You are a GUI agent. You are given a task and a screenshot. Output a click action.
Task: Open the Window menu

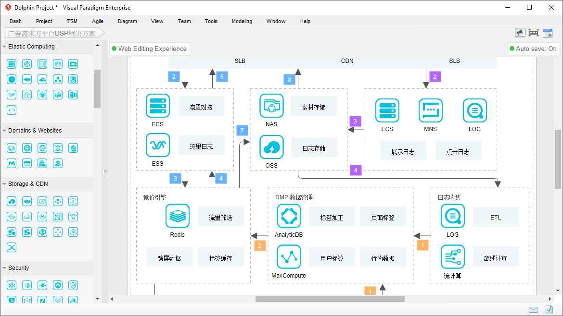tap(276, 21)
